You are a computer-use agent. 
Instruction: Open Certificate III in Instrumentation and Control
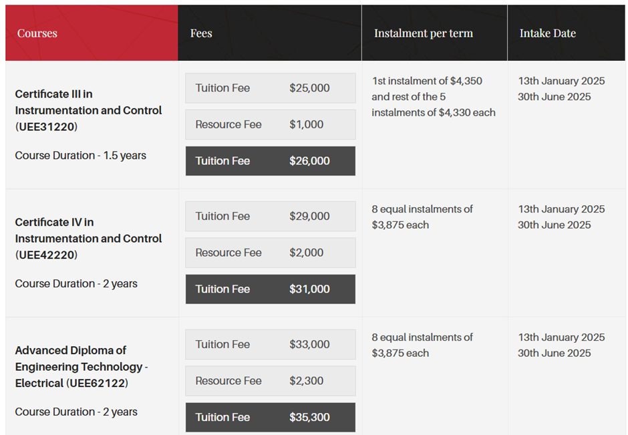point(88,102)
